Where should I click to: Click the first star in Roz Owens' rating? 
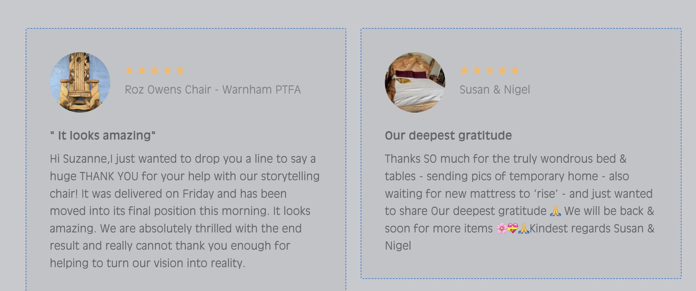(x=129, y=70)
